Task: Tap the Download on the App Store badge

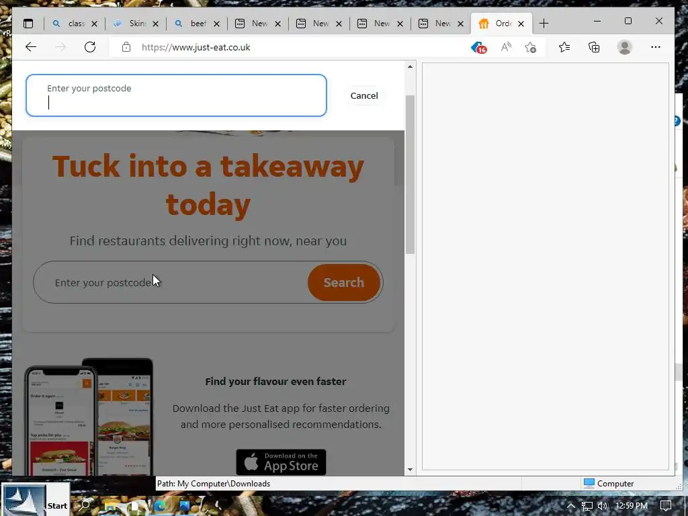Action: (x=281, y=462)
